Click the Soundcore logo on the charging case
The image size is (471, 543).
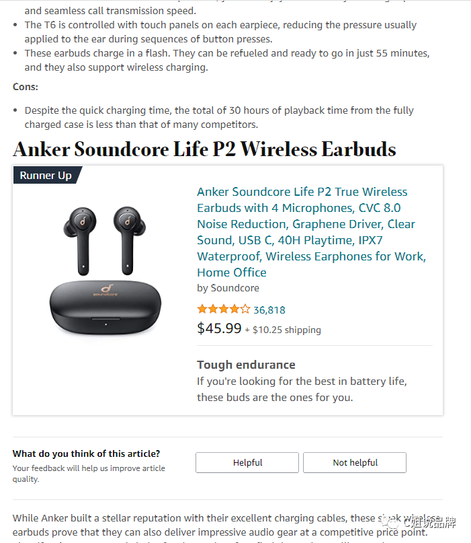pyautogui.click(x=105, y=290)
